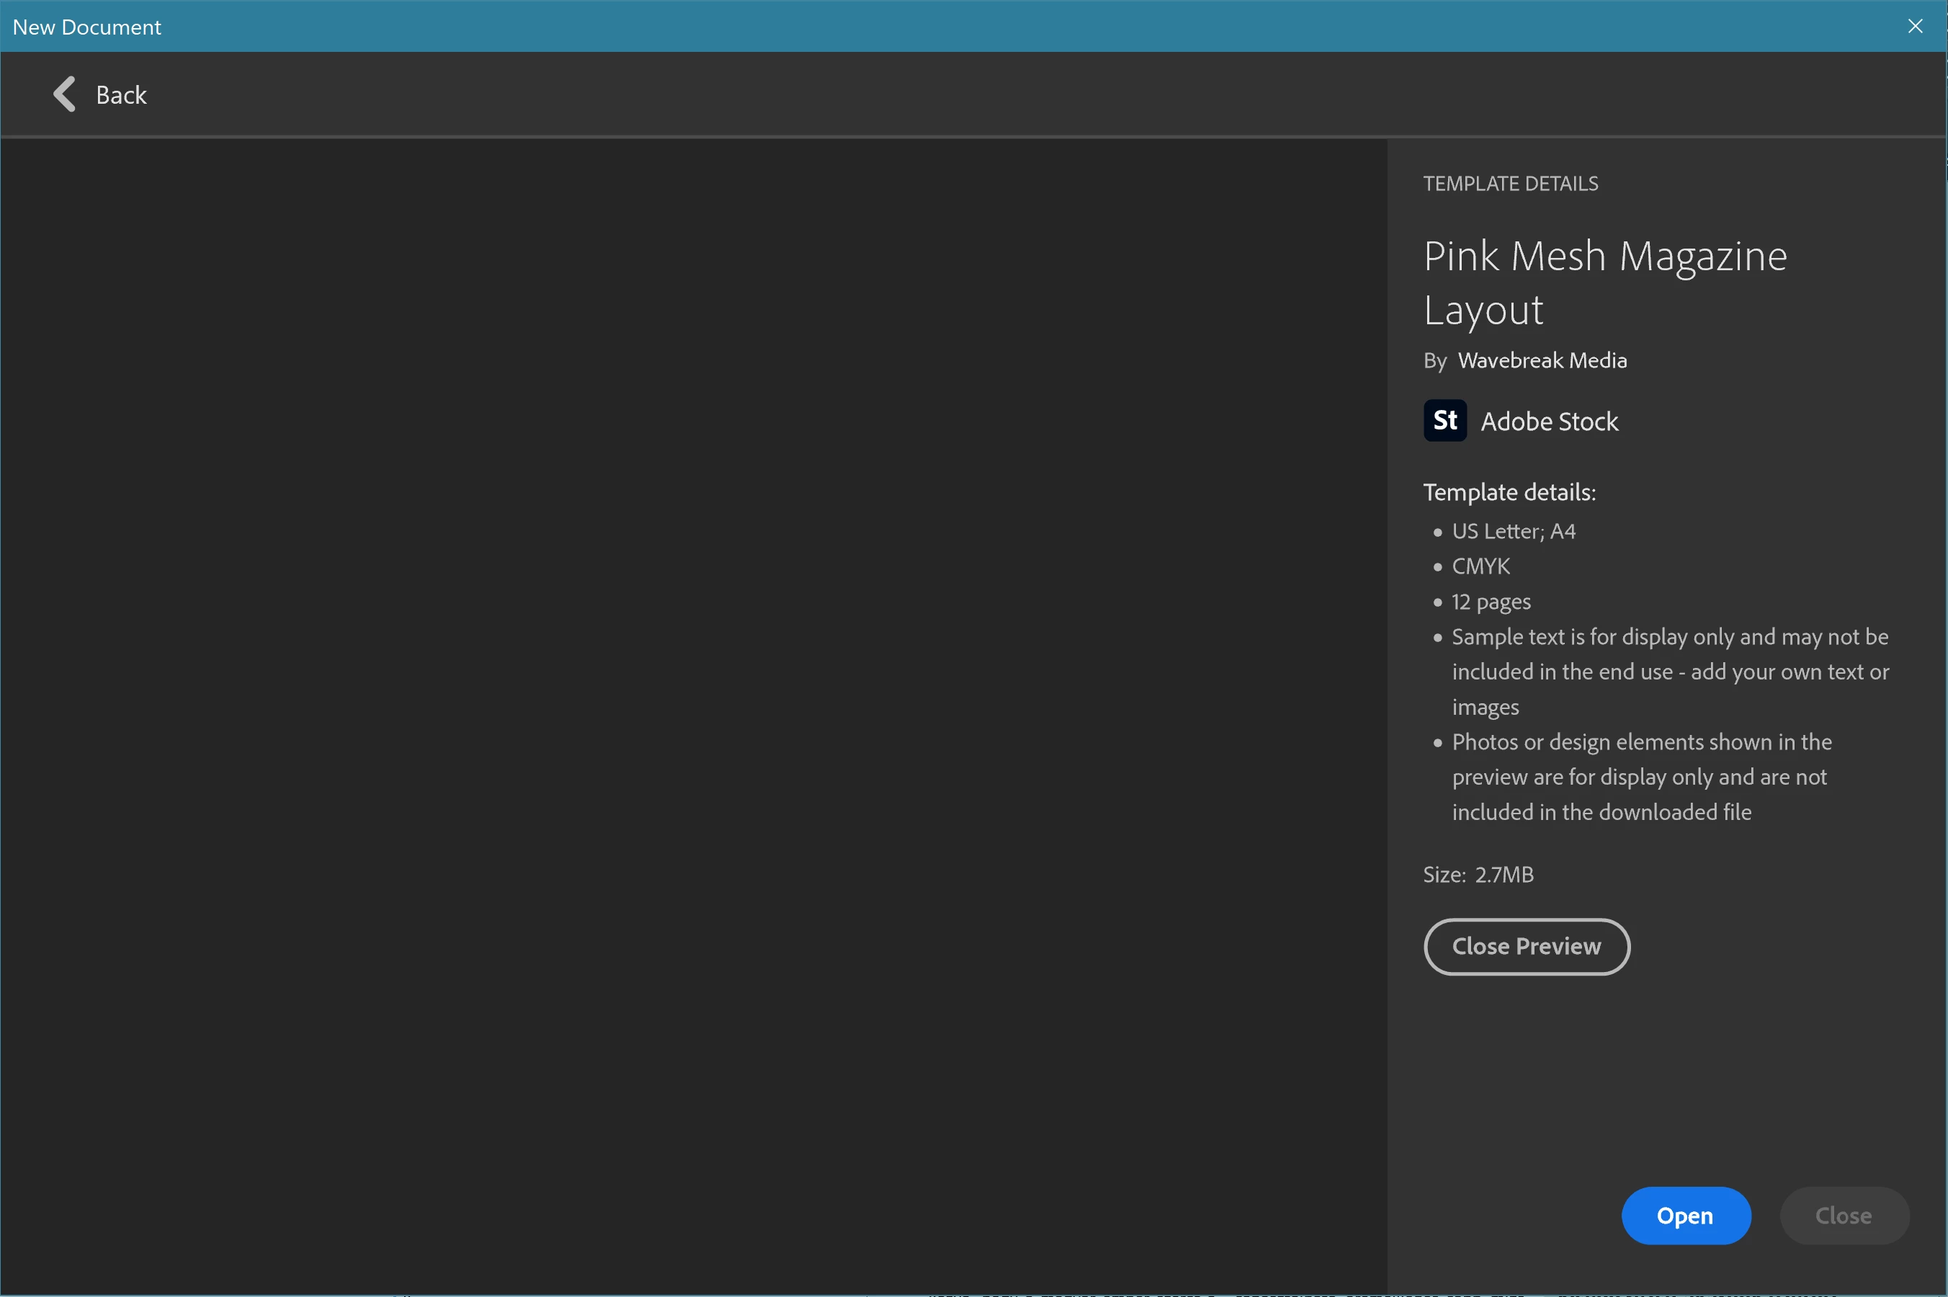Image resolution: width=1948 pixels, height=1297 pixels.
Task: Click the New Document title bar text
Action: 87,27
